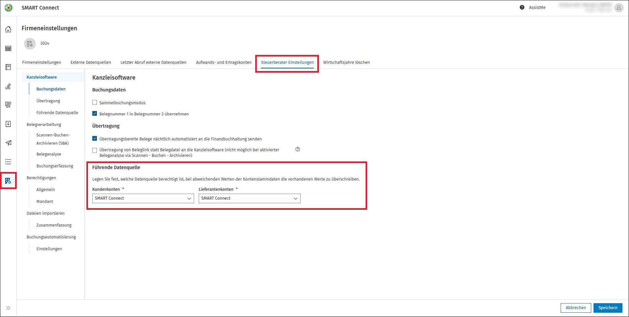Switch to Firmeneinstellungen tab
This screenshot has height=317, width=629.
[x=42, y=62]
